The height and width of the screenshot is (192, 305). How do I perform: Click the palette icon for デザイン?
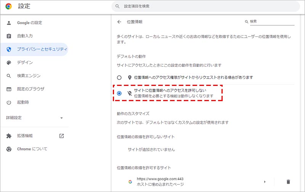9,62
